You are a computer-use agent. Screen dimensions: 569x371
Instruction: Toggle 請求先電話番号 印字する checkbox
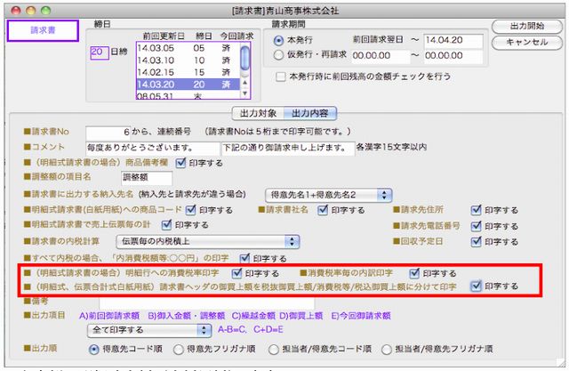tap(476, 226)
